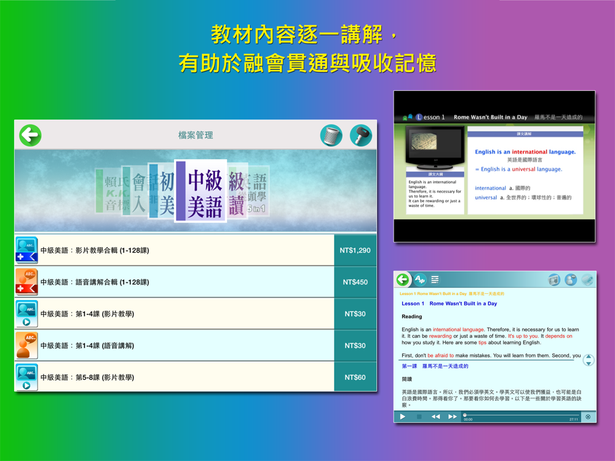Tap the language switch icon in reader toolbar

(419, 280)
